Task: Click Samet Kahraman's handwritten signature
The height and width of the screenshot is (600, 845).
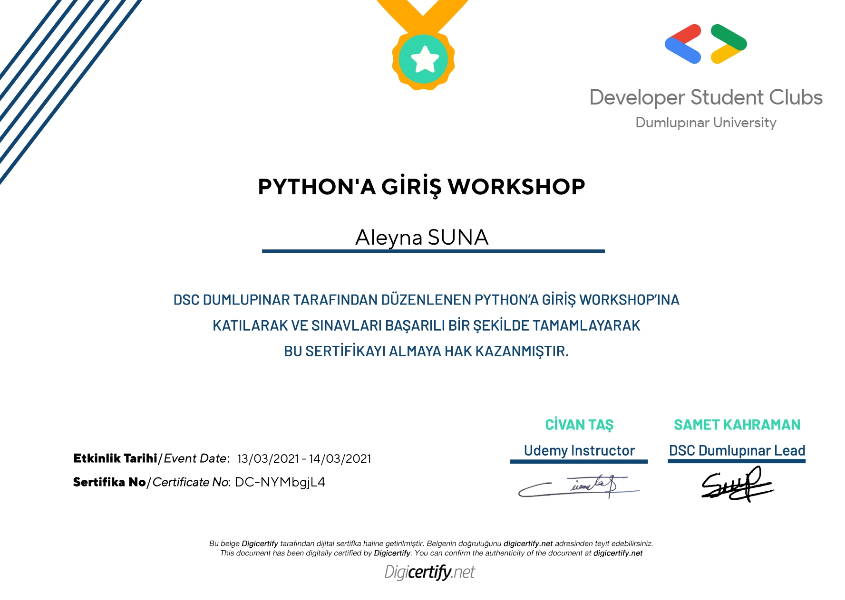Action: 736,485
